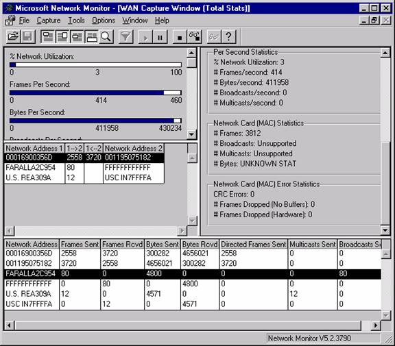
Task: Sort by the Frames Sent column header
Action: 80,244
